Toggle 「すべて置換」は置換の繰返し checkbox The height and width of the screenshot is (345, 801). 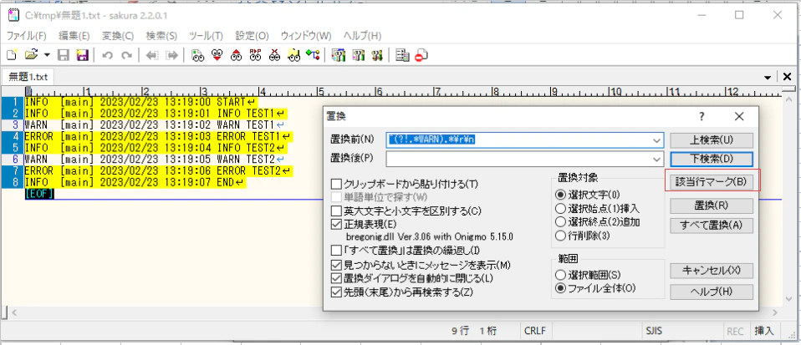[336, 251]
